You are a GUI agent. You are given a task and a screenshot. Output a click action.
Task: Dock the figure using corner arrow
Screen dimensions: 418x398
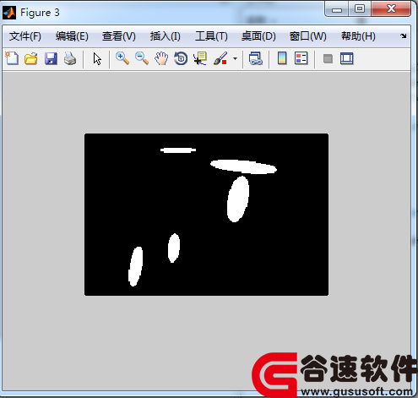click(x=404, y=35)
